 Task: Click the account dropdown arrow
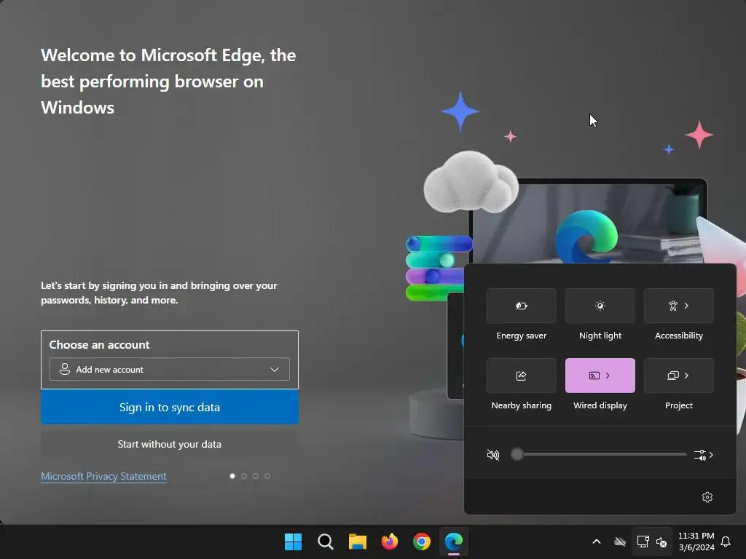[x=275, y=369]
